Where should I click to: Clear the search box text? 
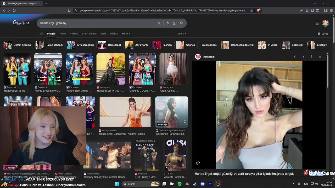(x=159, y=23)
